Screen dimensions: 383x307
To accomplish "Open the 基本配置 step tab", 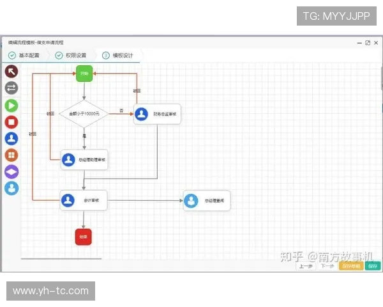I will (24, 56).
